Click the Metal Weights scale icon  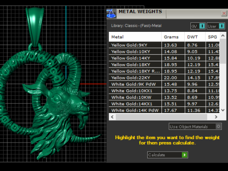click(x=111, y=14)
